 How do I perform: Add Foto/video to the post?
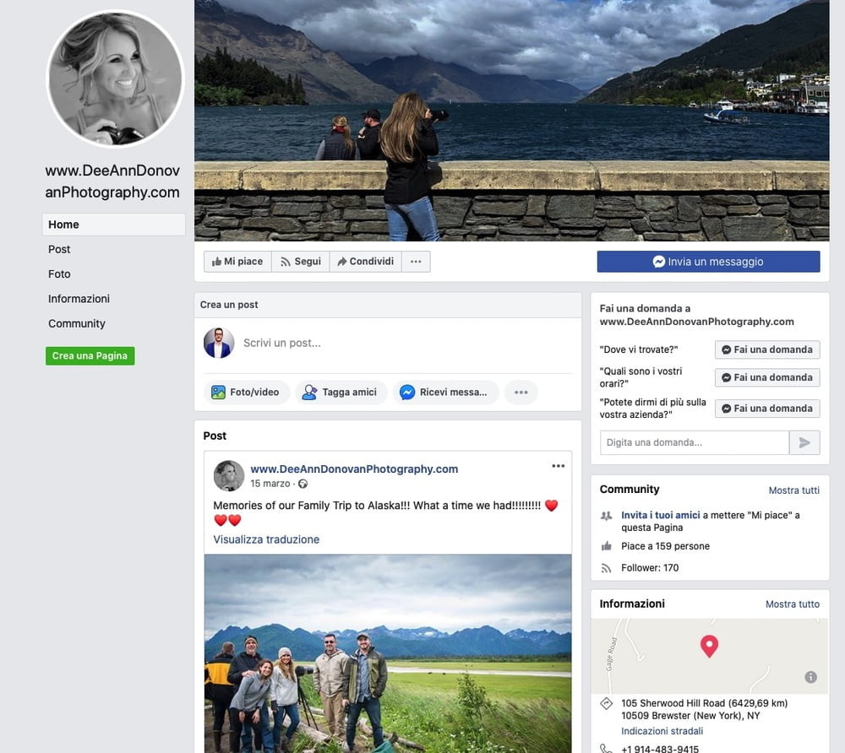246,393
